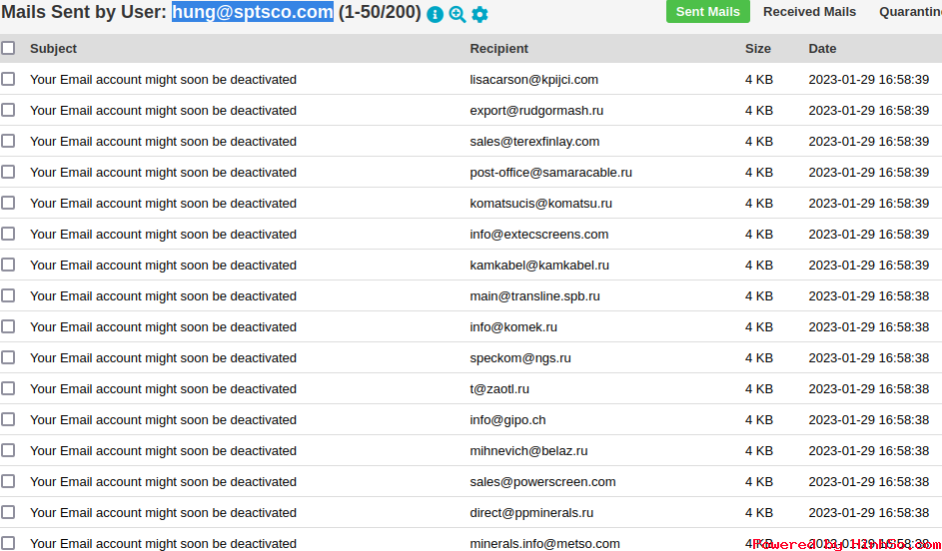942x551 pixels.
Task: Check the row for info@gipo.ch
Action: pyautogui.click(x=8, y=419)
